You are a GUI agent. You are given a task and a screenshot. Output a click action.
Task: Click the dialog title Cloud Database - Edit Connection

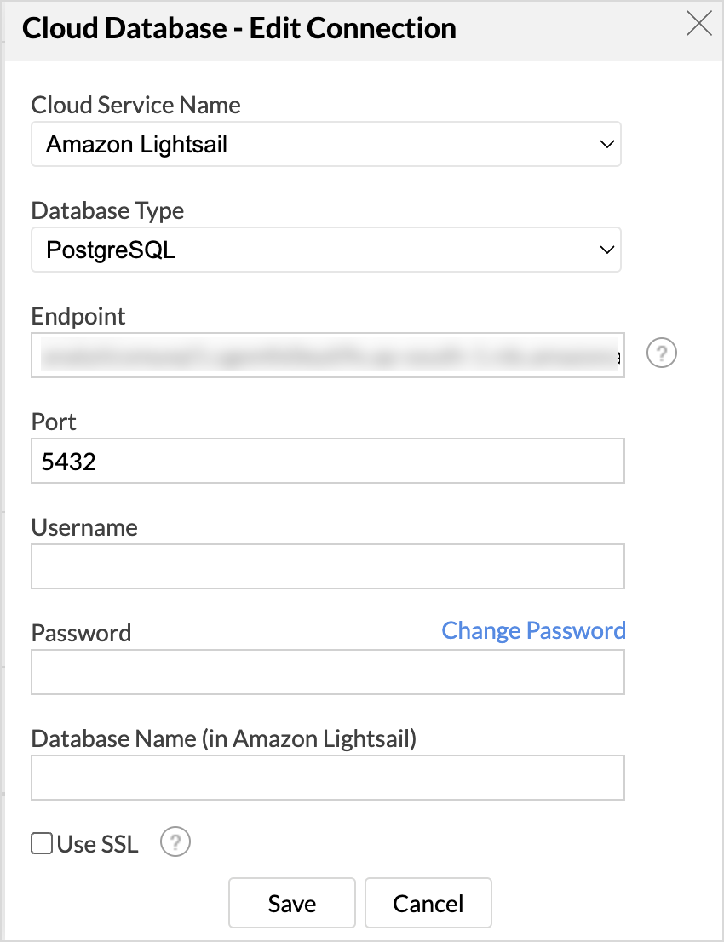click(239, 28)
